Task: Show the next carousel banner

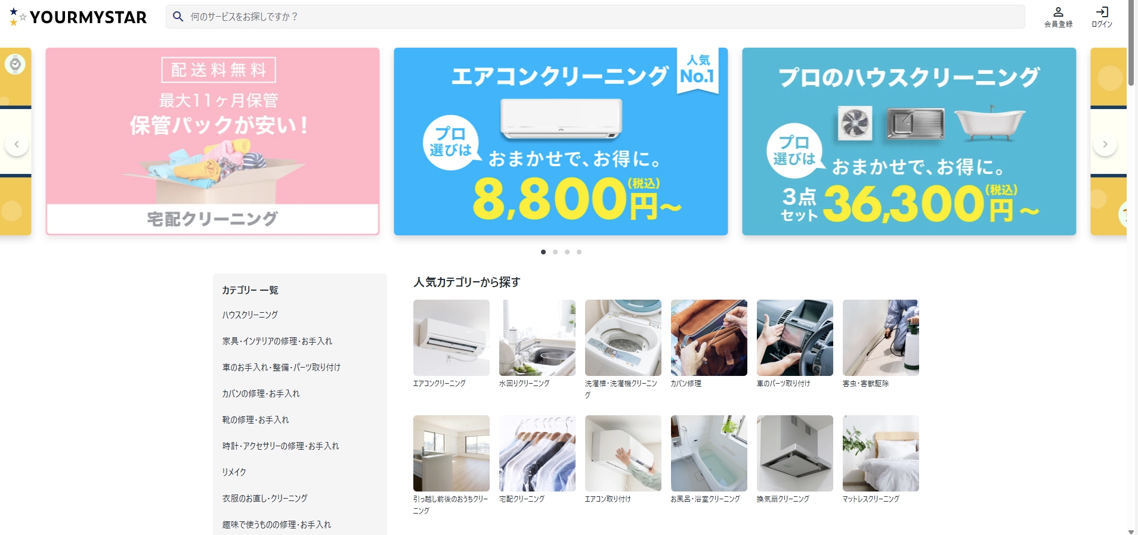Action: pyautogui.click(x=1105, y=144)
